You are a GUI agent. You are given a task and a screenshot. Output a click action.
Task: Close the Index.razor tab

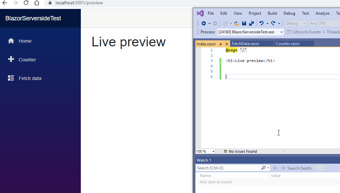[x=226, y=44]
